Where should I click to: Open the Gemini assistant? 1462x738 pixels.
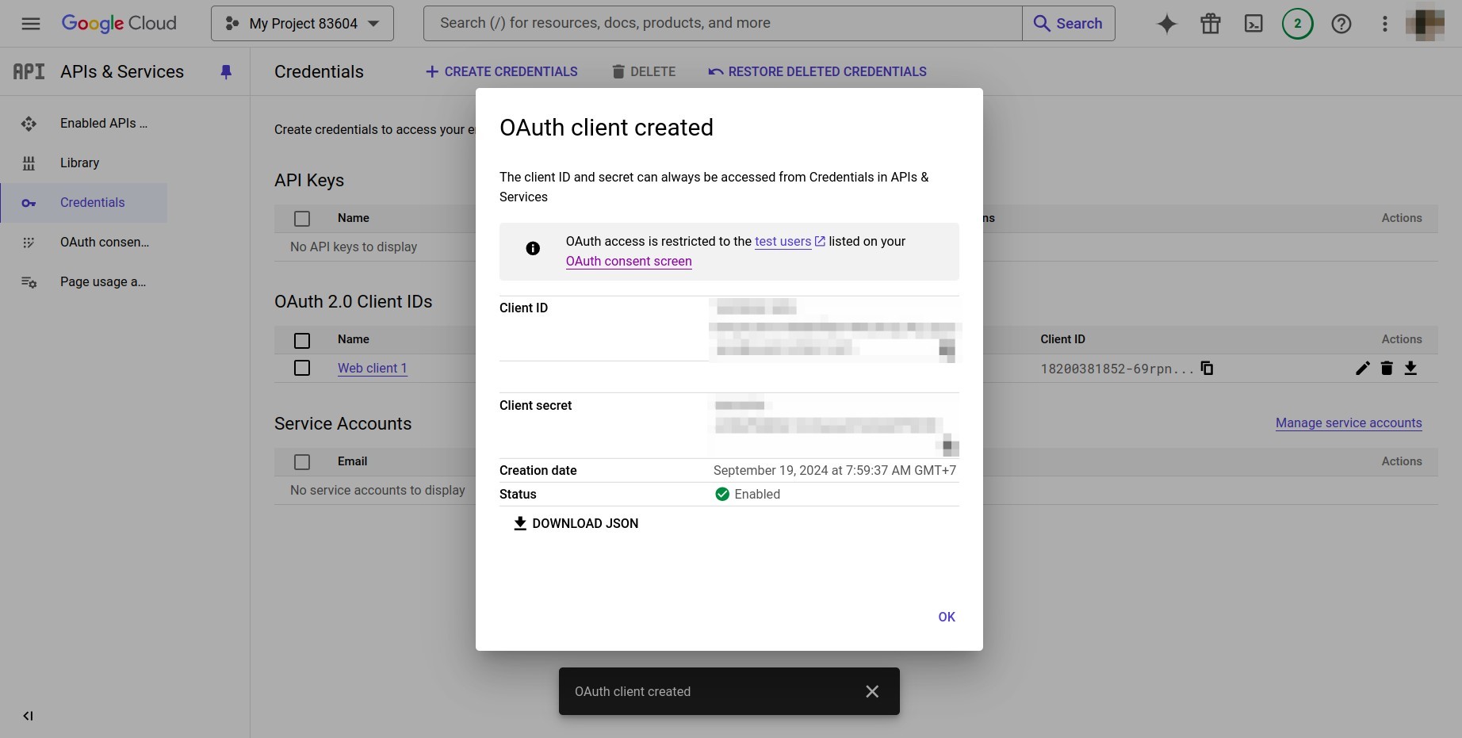tap(1166, 23)
